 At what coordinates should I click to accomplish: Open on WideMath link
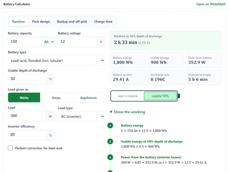tap(211, 4)
